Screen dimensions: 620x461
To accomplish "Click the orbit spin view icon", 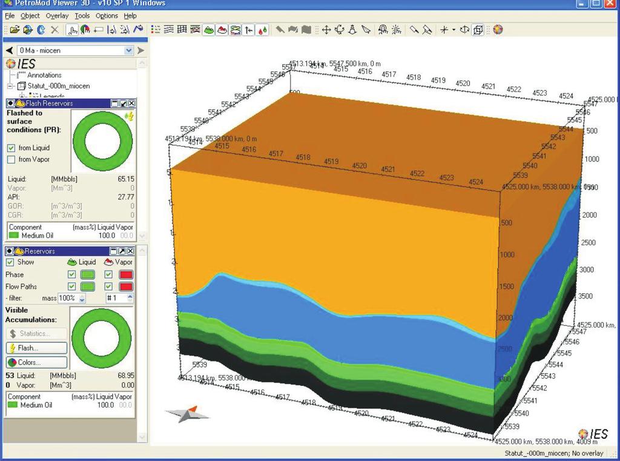I will coord(466,30).
